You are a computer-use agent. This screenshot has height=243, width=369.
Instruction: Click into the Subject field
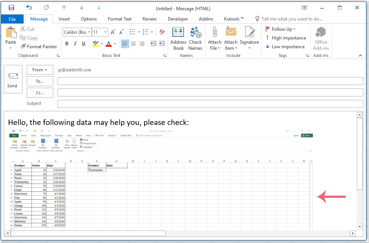(210, 104)
